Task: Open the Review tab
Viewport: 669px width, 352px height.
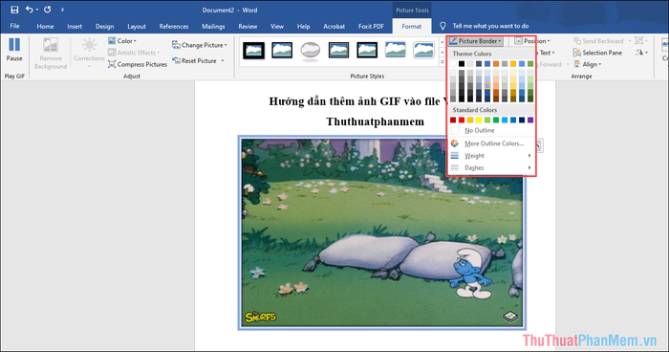Action: (x=248, y=26)
